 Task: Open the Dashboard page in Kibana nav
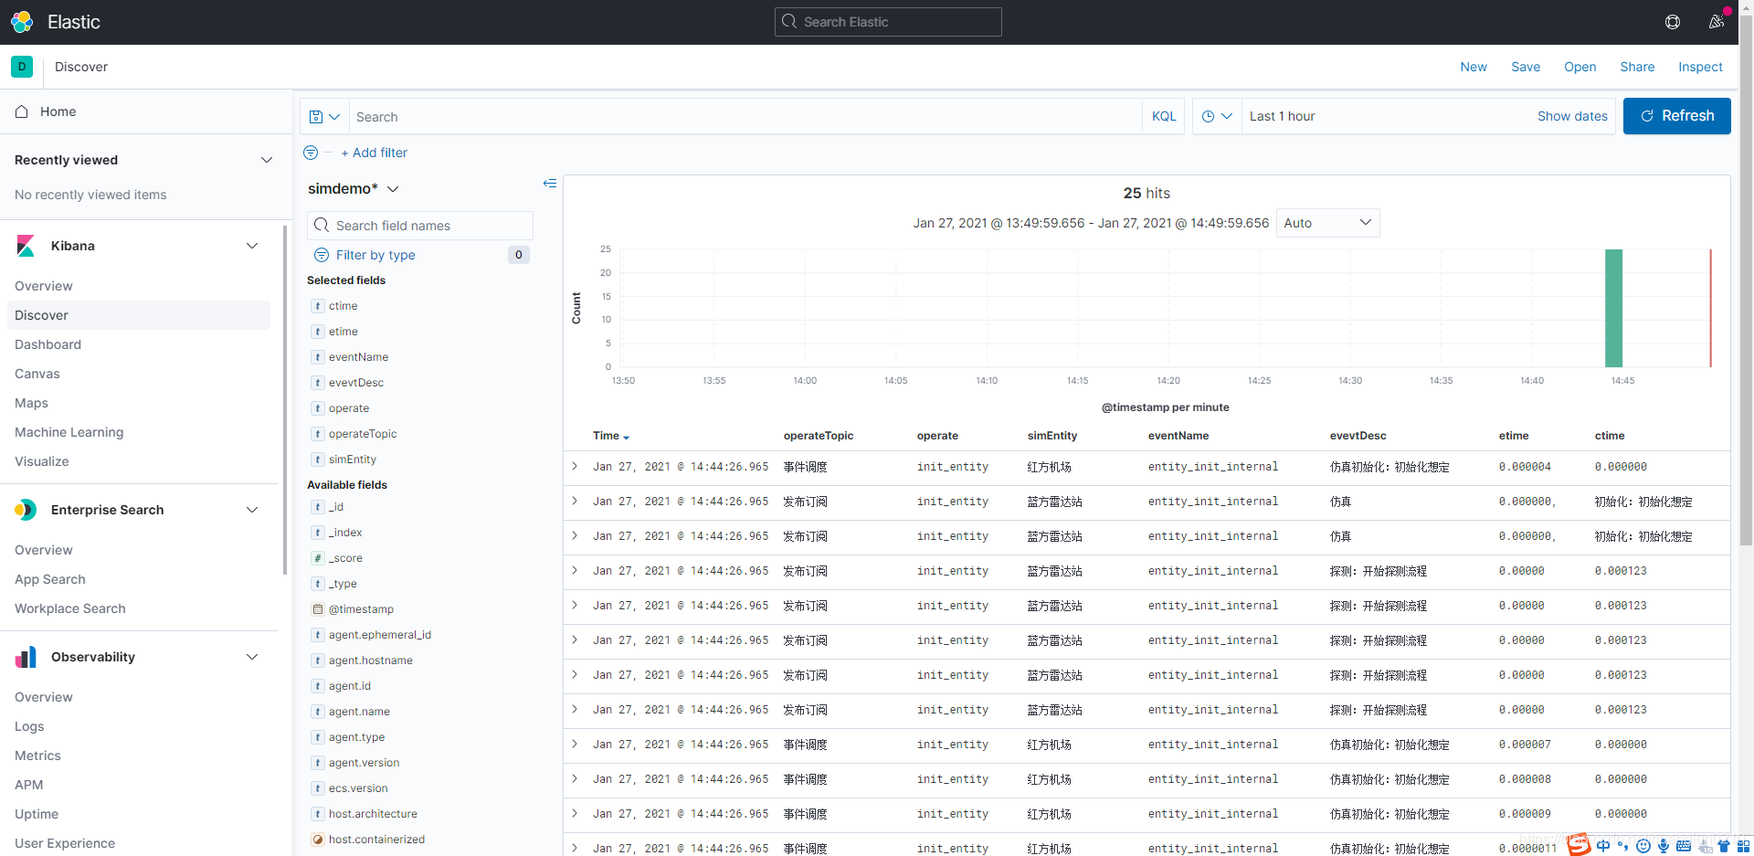click(48, 344)
